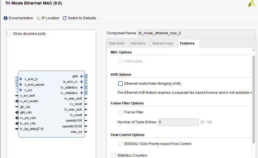Click the Switch to Defaults refresh icon
The height and width of the screenshot is (158, 258).
64,18
